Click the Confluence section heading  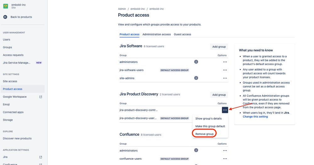click(x=129, y=135)
